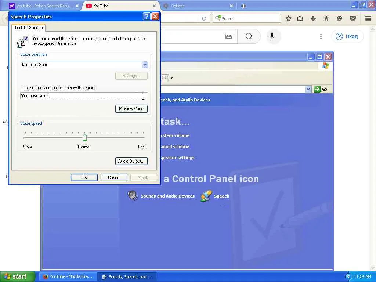Click the Audio Output button
Viewport: 376px width, 282px height.
click(x=131, y=161)
